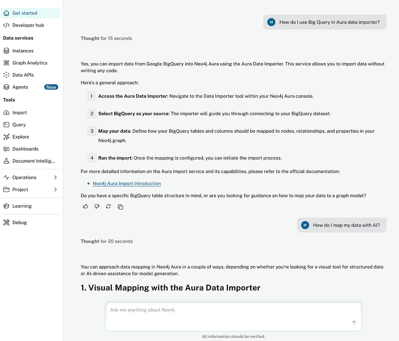Click the Operations pulse icon
This screenshot has width=399, height=341.
[6, 177]
